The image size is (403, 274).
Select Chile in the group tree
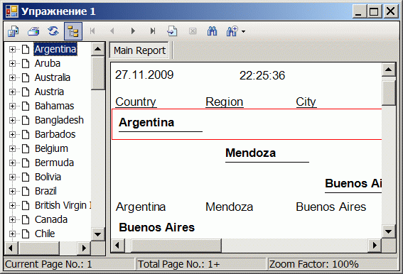click(x=45, y=234)
